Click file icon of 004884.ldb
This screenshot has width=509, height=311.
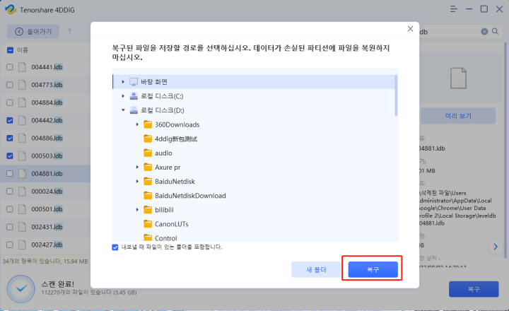[22, 102]
